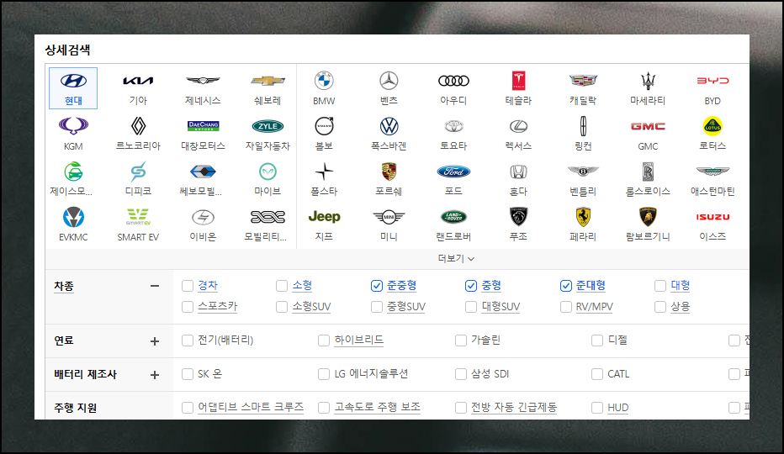The width and height of the screenshot is (784, 454).
Task: Pick the Polestar (폴스타) brand icon
Action: 324,172
